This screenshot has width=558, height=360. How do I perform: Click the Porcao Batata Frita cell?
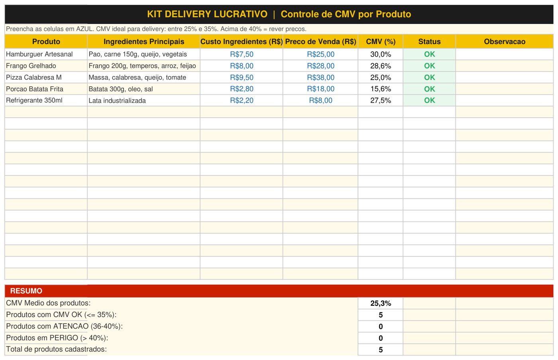tap(46, 89)
